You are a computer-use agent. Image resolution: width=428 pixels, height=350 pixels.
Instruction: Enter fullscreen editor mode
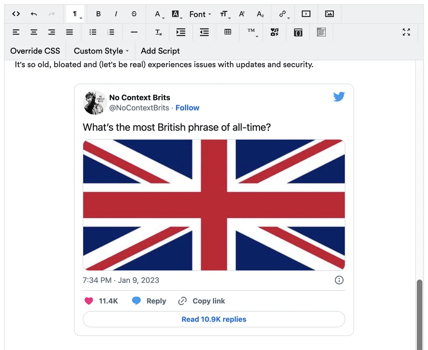(x=406, y=32)
